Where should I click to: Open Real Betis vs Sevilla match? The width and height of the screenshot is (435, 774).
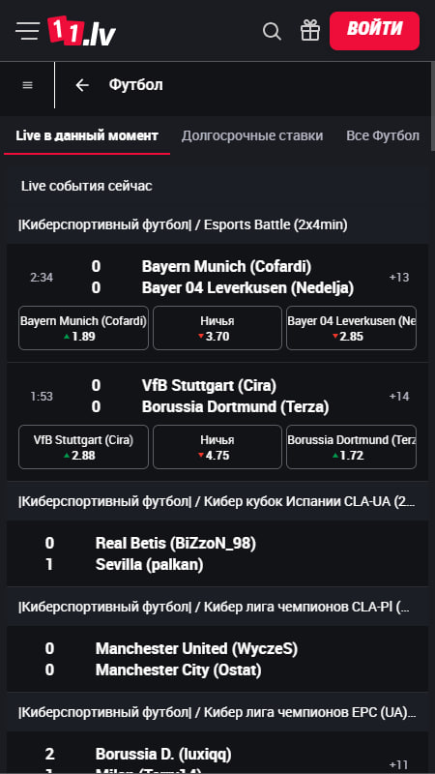click(x=217, y=553)
